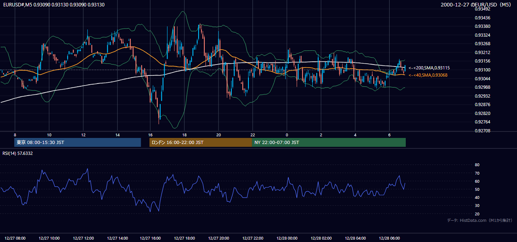
Task: Click the hour 8 label under the price chart
Action: [x=15, y=135]
